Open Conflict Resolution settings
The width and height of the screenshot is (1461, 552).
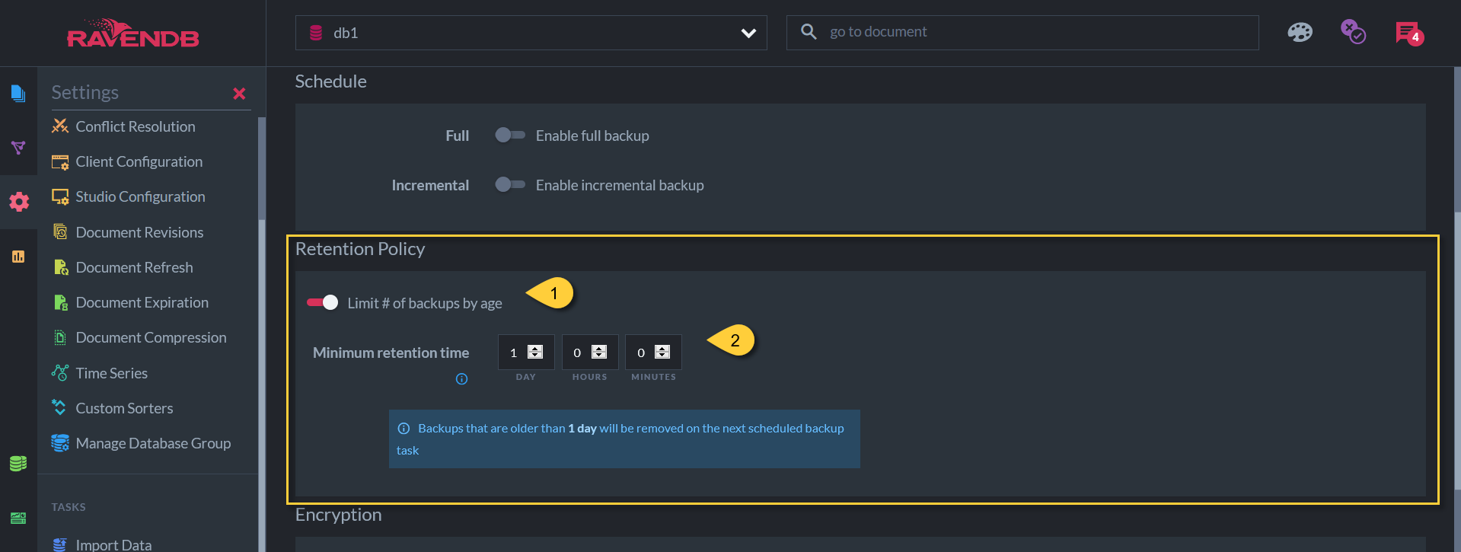136,126
